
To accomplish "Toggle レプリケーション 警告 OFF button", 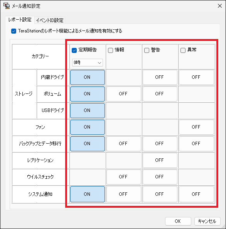I will (x=160, y=160).
